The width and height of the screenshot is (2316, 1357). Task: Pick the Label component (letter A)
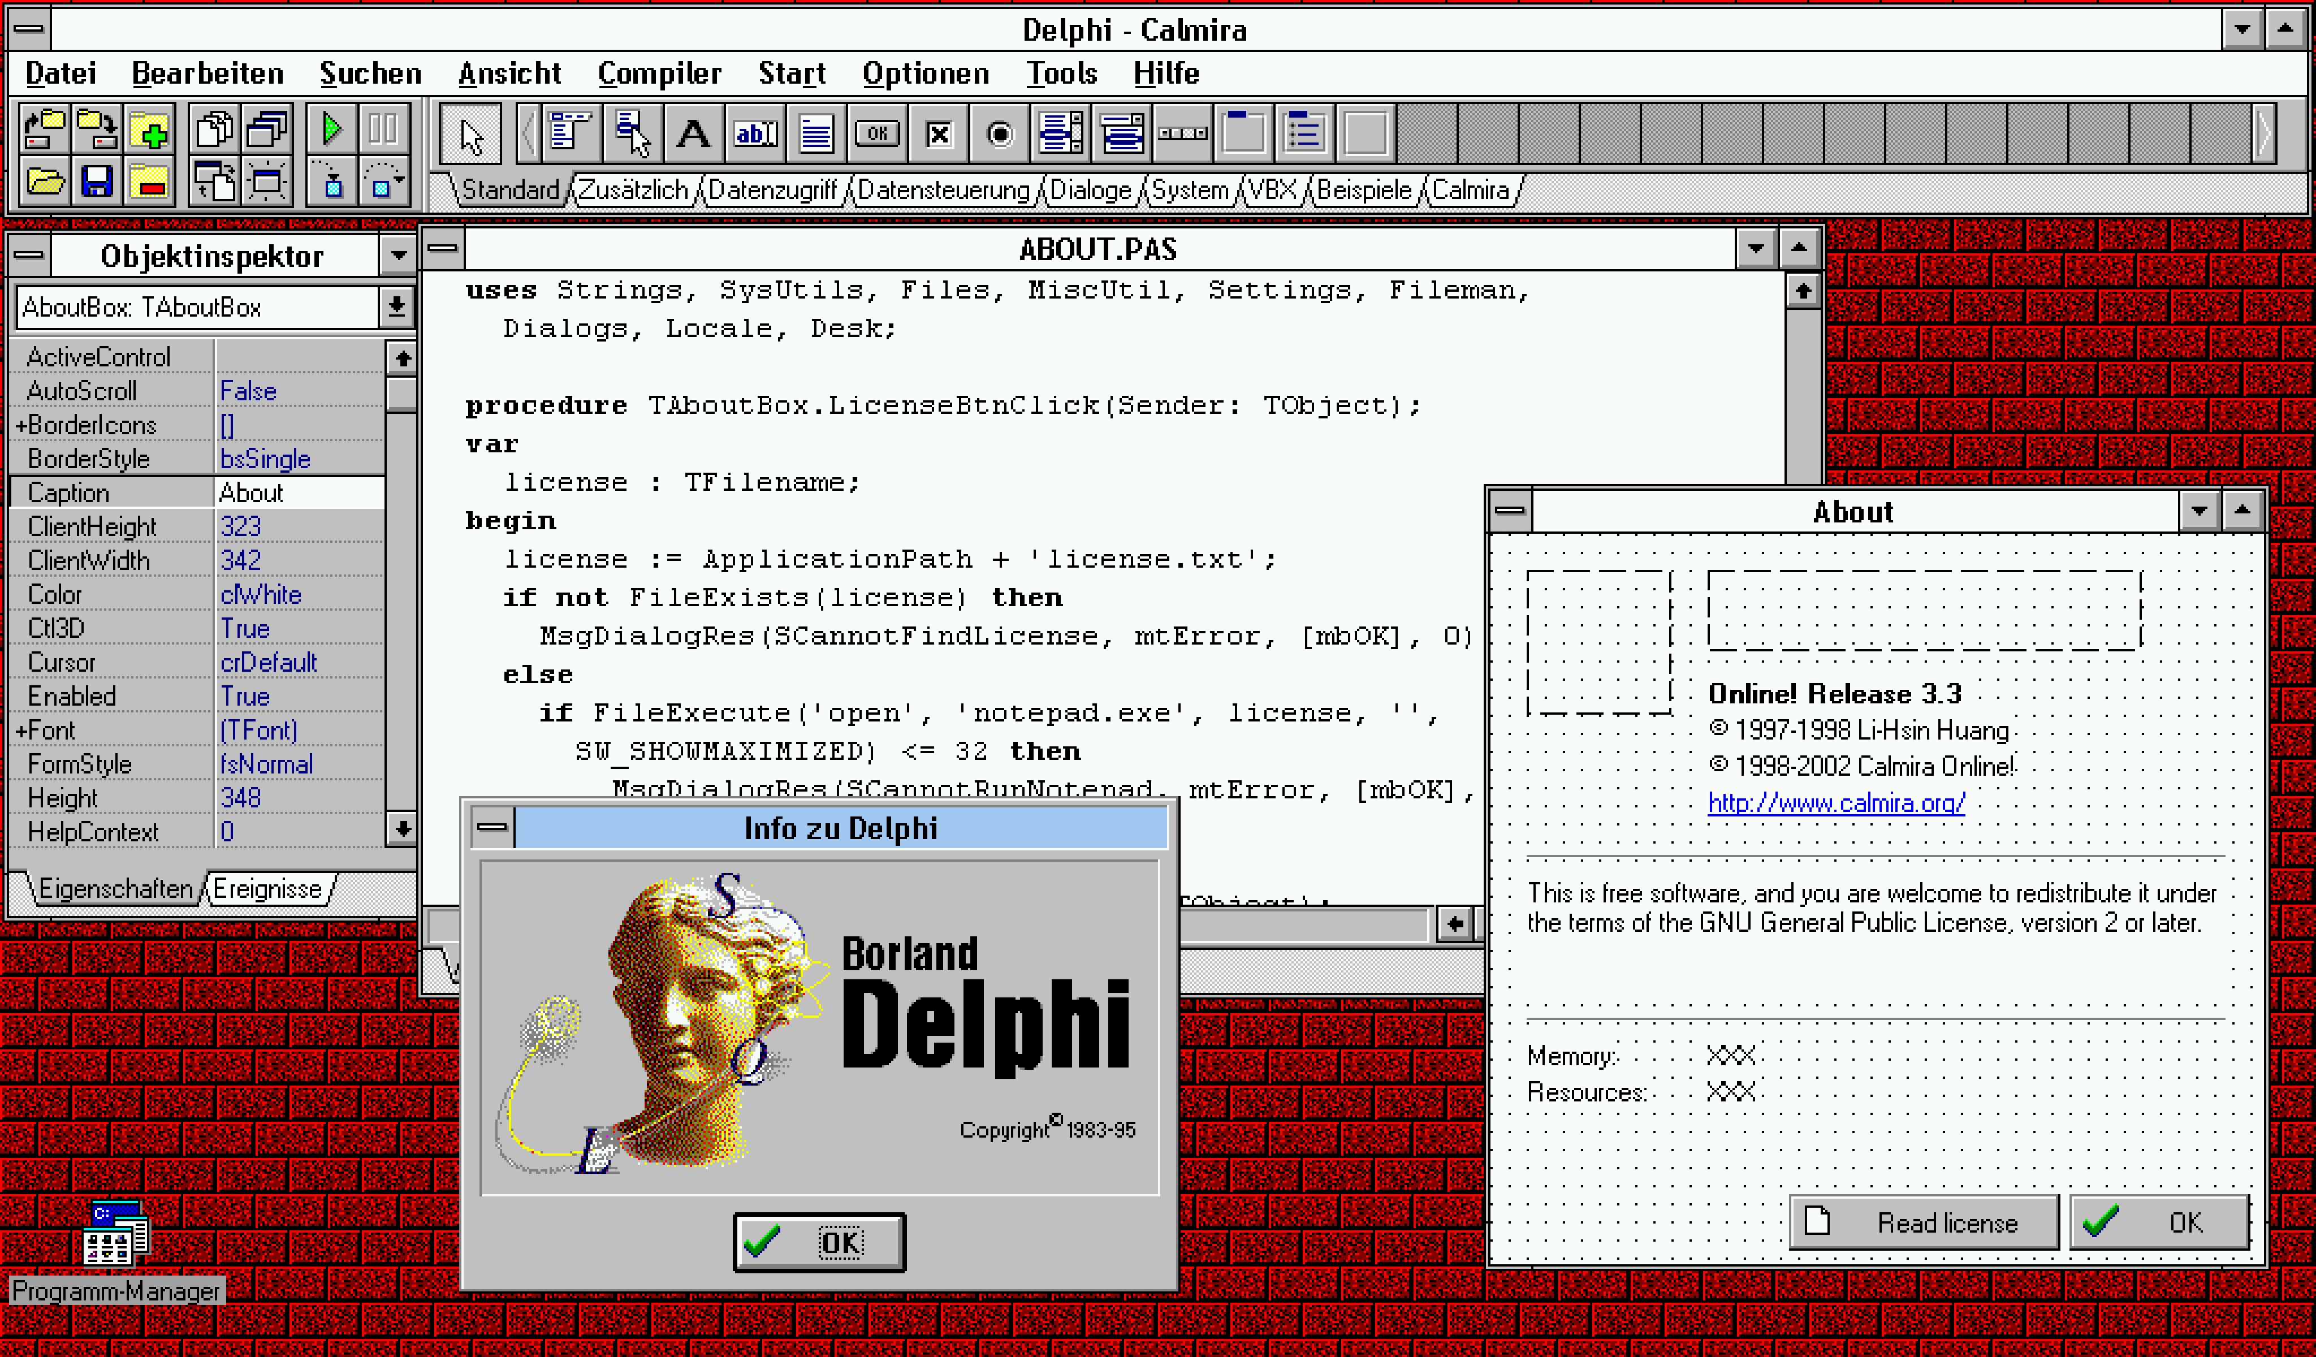coord(693,134)
